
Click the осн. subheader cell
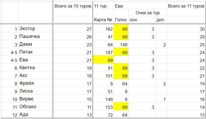[x=142, y=20]
